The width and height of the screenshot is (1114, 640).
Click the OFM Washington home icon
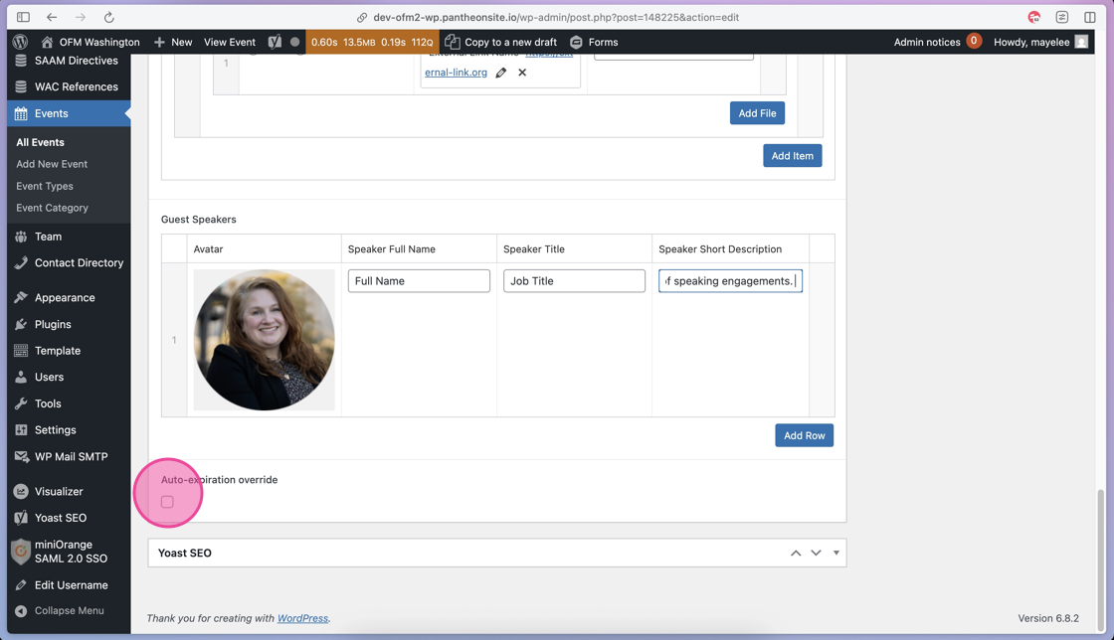(47, 42)
